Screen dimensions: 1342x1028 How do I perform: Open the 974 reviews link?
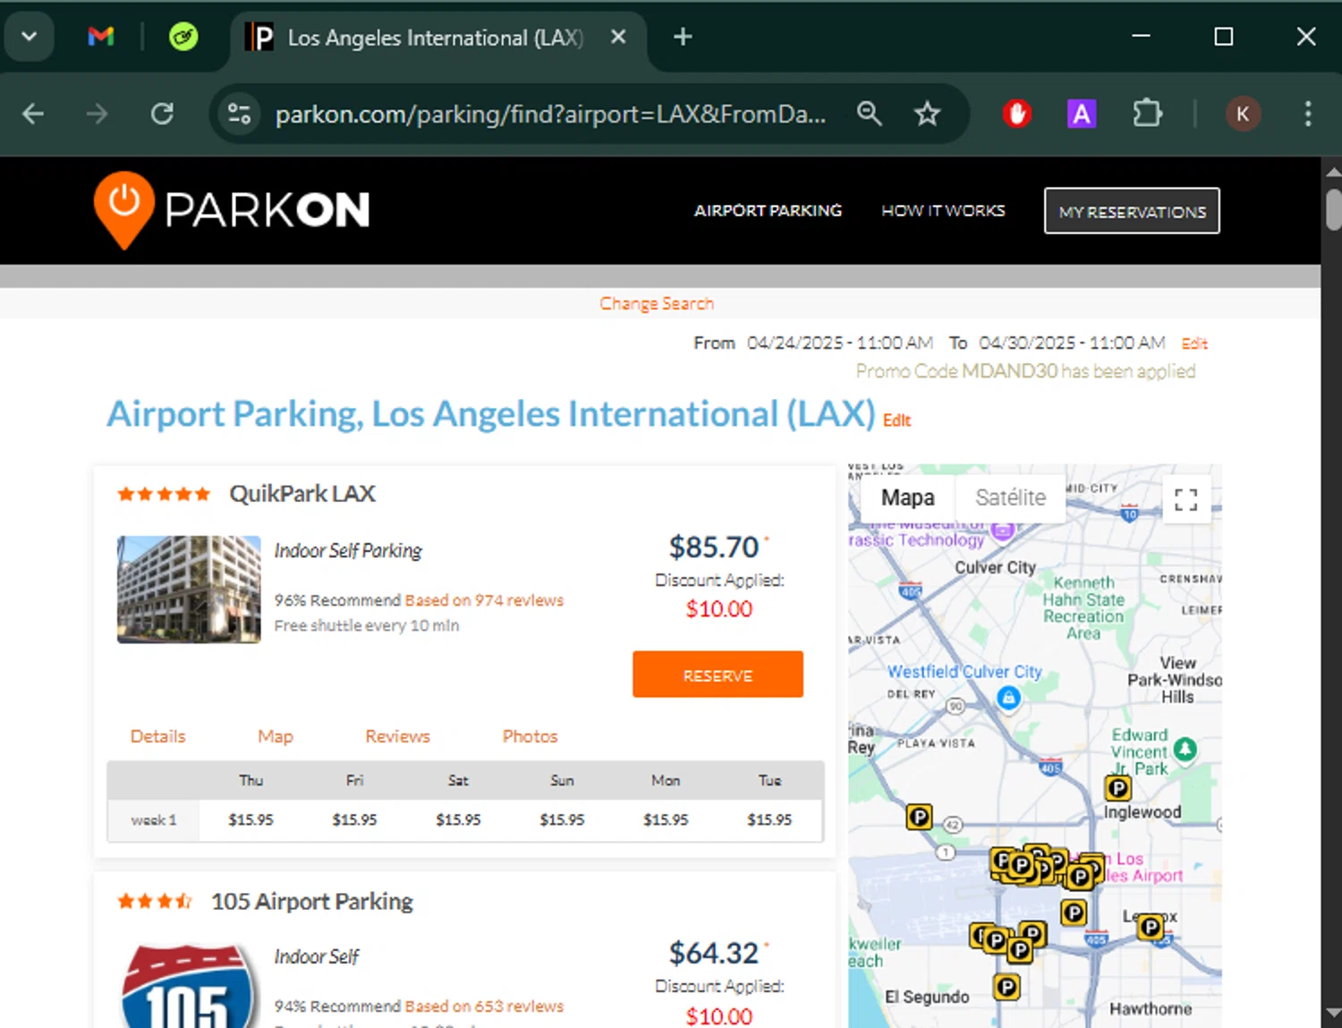484,600
